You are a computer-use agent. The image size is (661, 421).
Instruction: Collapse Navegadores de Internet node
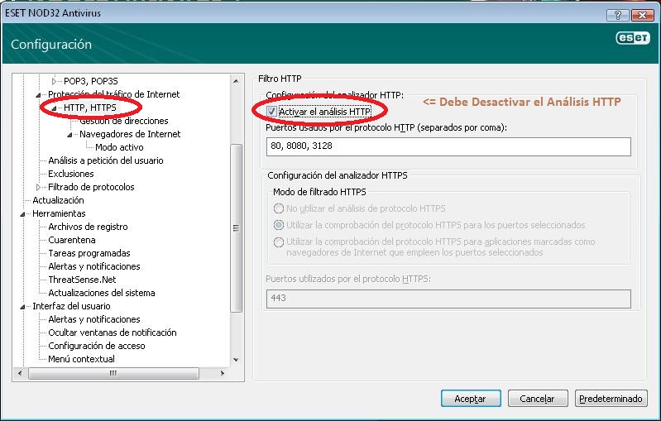[x=70, y=134]
